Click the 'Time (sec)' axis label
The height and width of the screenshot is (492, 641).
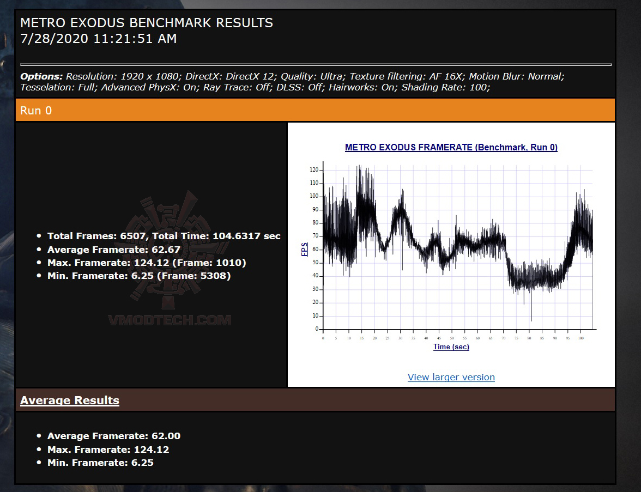(x=451, y=347)
